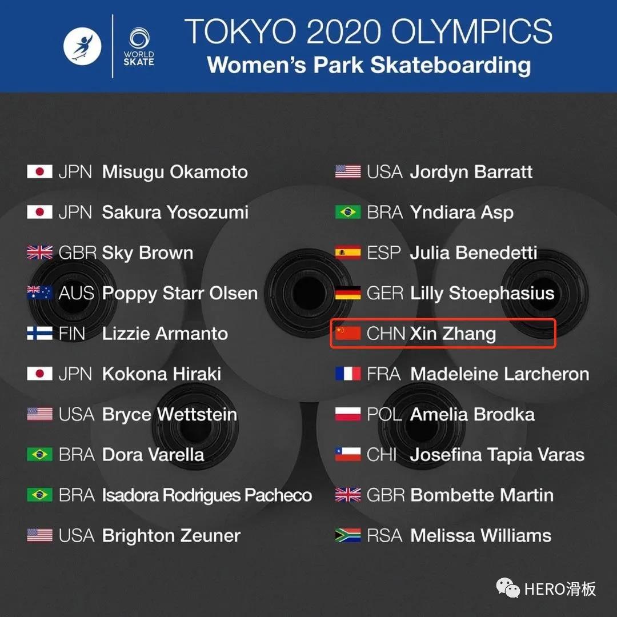Image resolution: width=617 pixels, height=617 pixels.
Task: Click the Spain flag beside Julia Benedetti
Action: (348, 253)
